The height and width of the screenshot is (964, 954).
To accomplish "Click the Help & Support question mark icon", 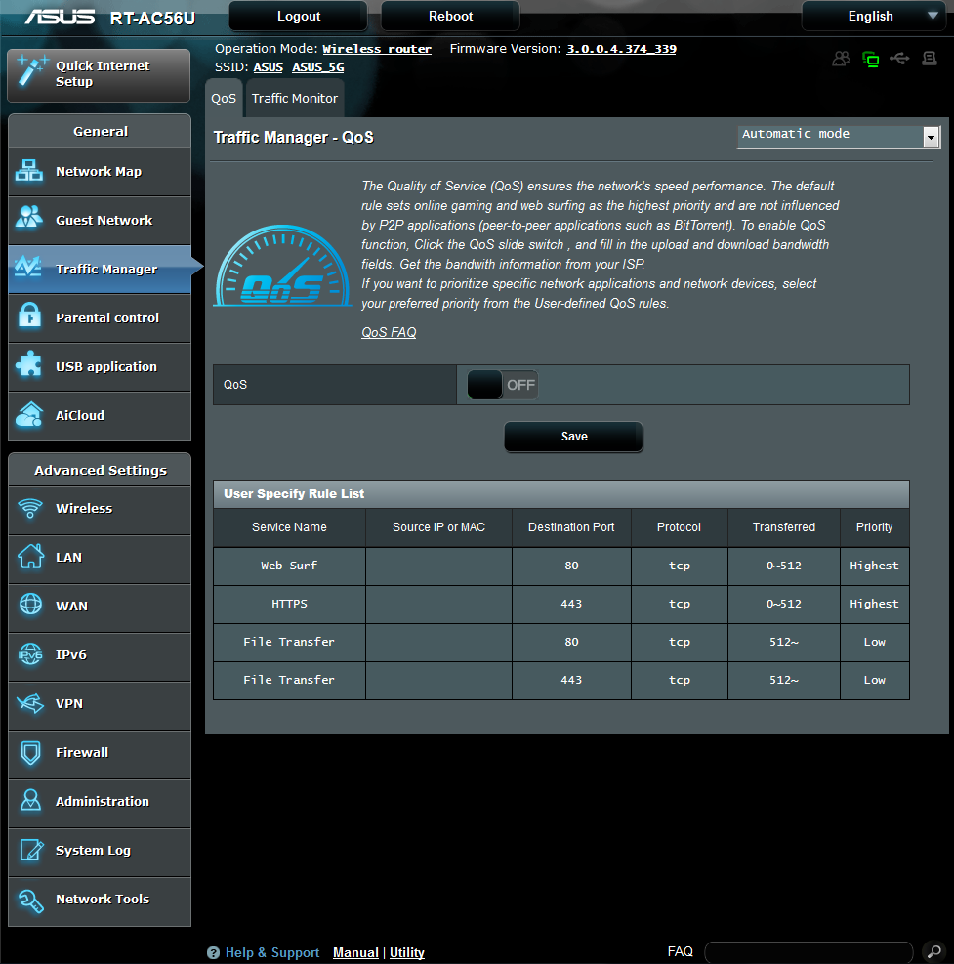I will pyautogui.click(x=213, y=953).
